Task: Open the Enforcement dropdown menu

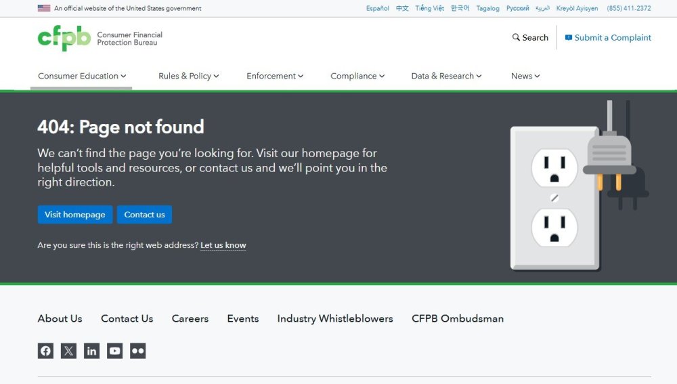Action: point(275,76)
